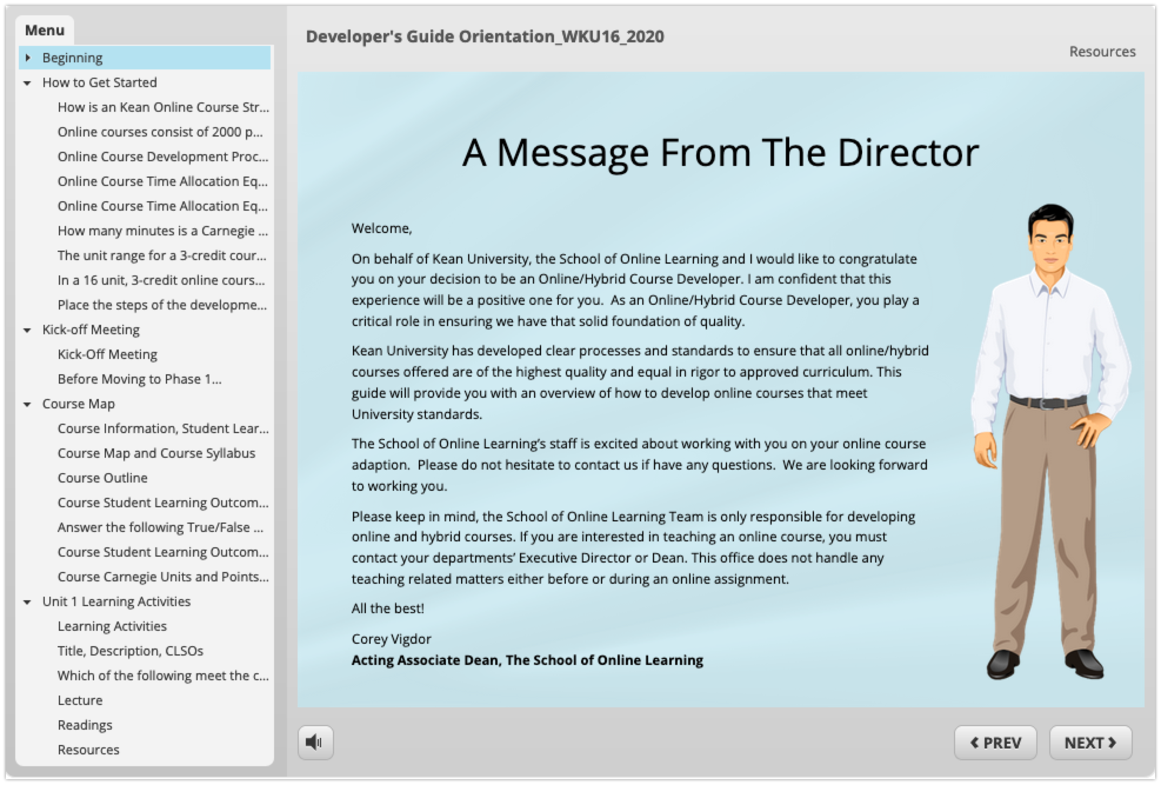Open Course Map and Course Syllabus slide
The width and height of the screenshot is (1161, 785).
tap(156, 453)
